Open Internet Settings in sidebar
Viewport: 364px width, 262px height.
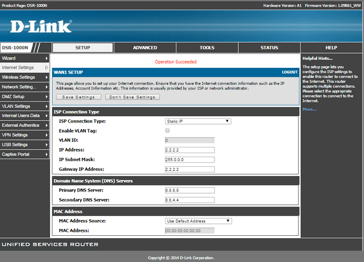tap(24, 67)
